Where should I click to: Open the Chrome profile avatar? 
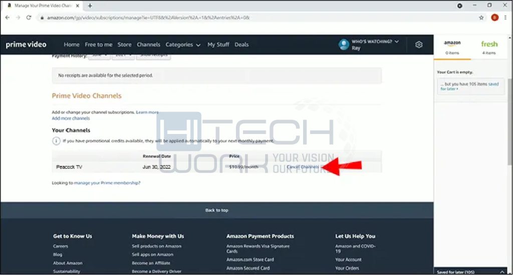(x=494, y=17)
